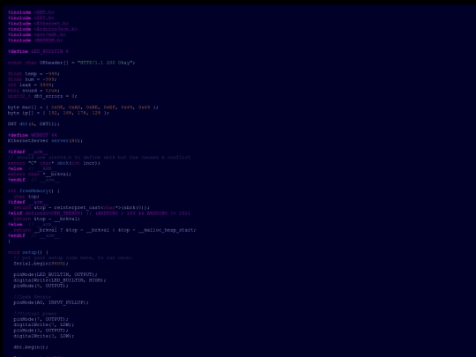The width and height of the screenshot is (476, 357).
Task: Click the 'dht_errors = 0;' line
Action: click(x=42, y=96)
